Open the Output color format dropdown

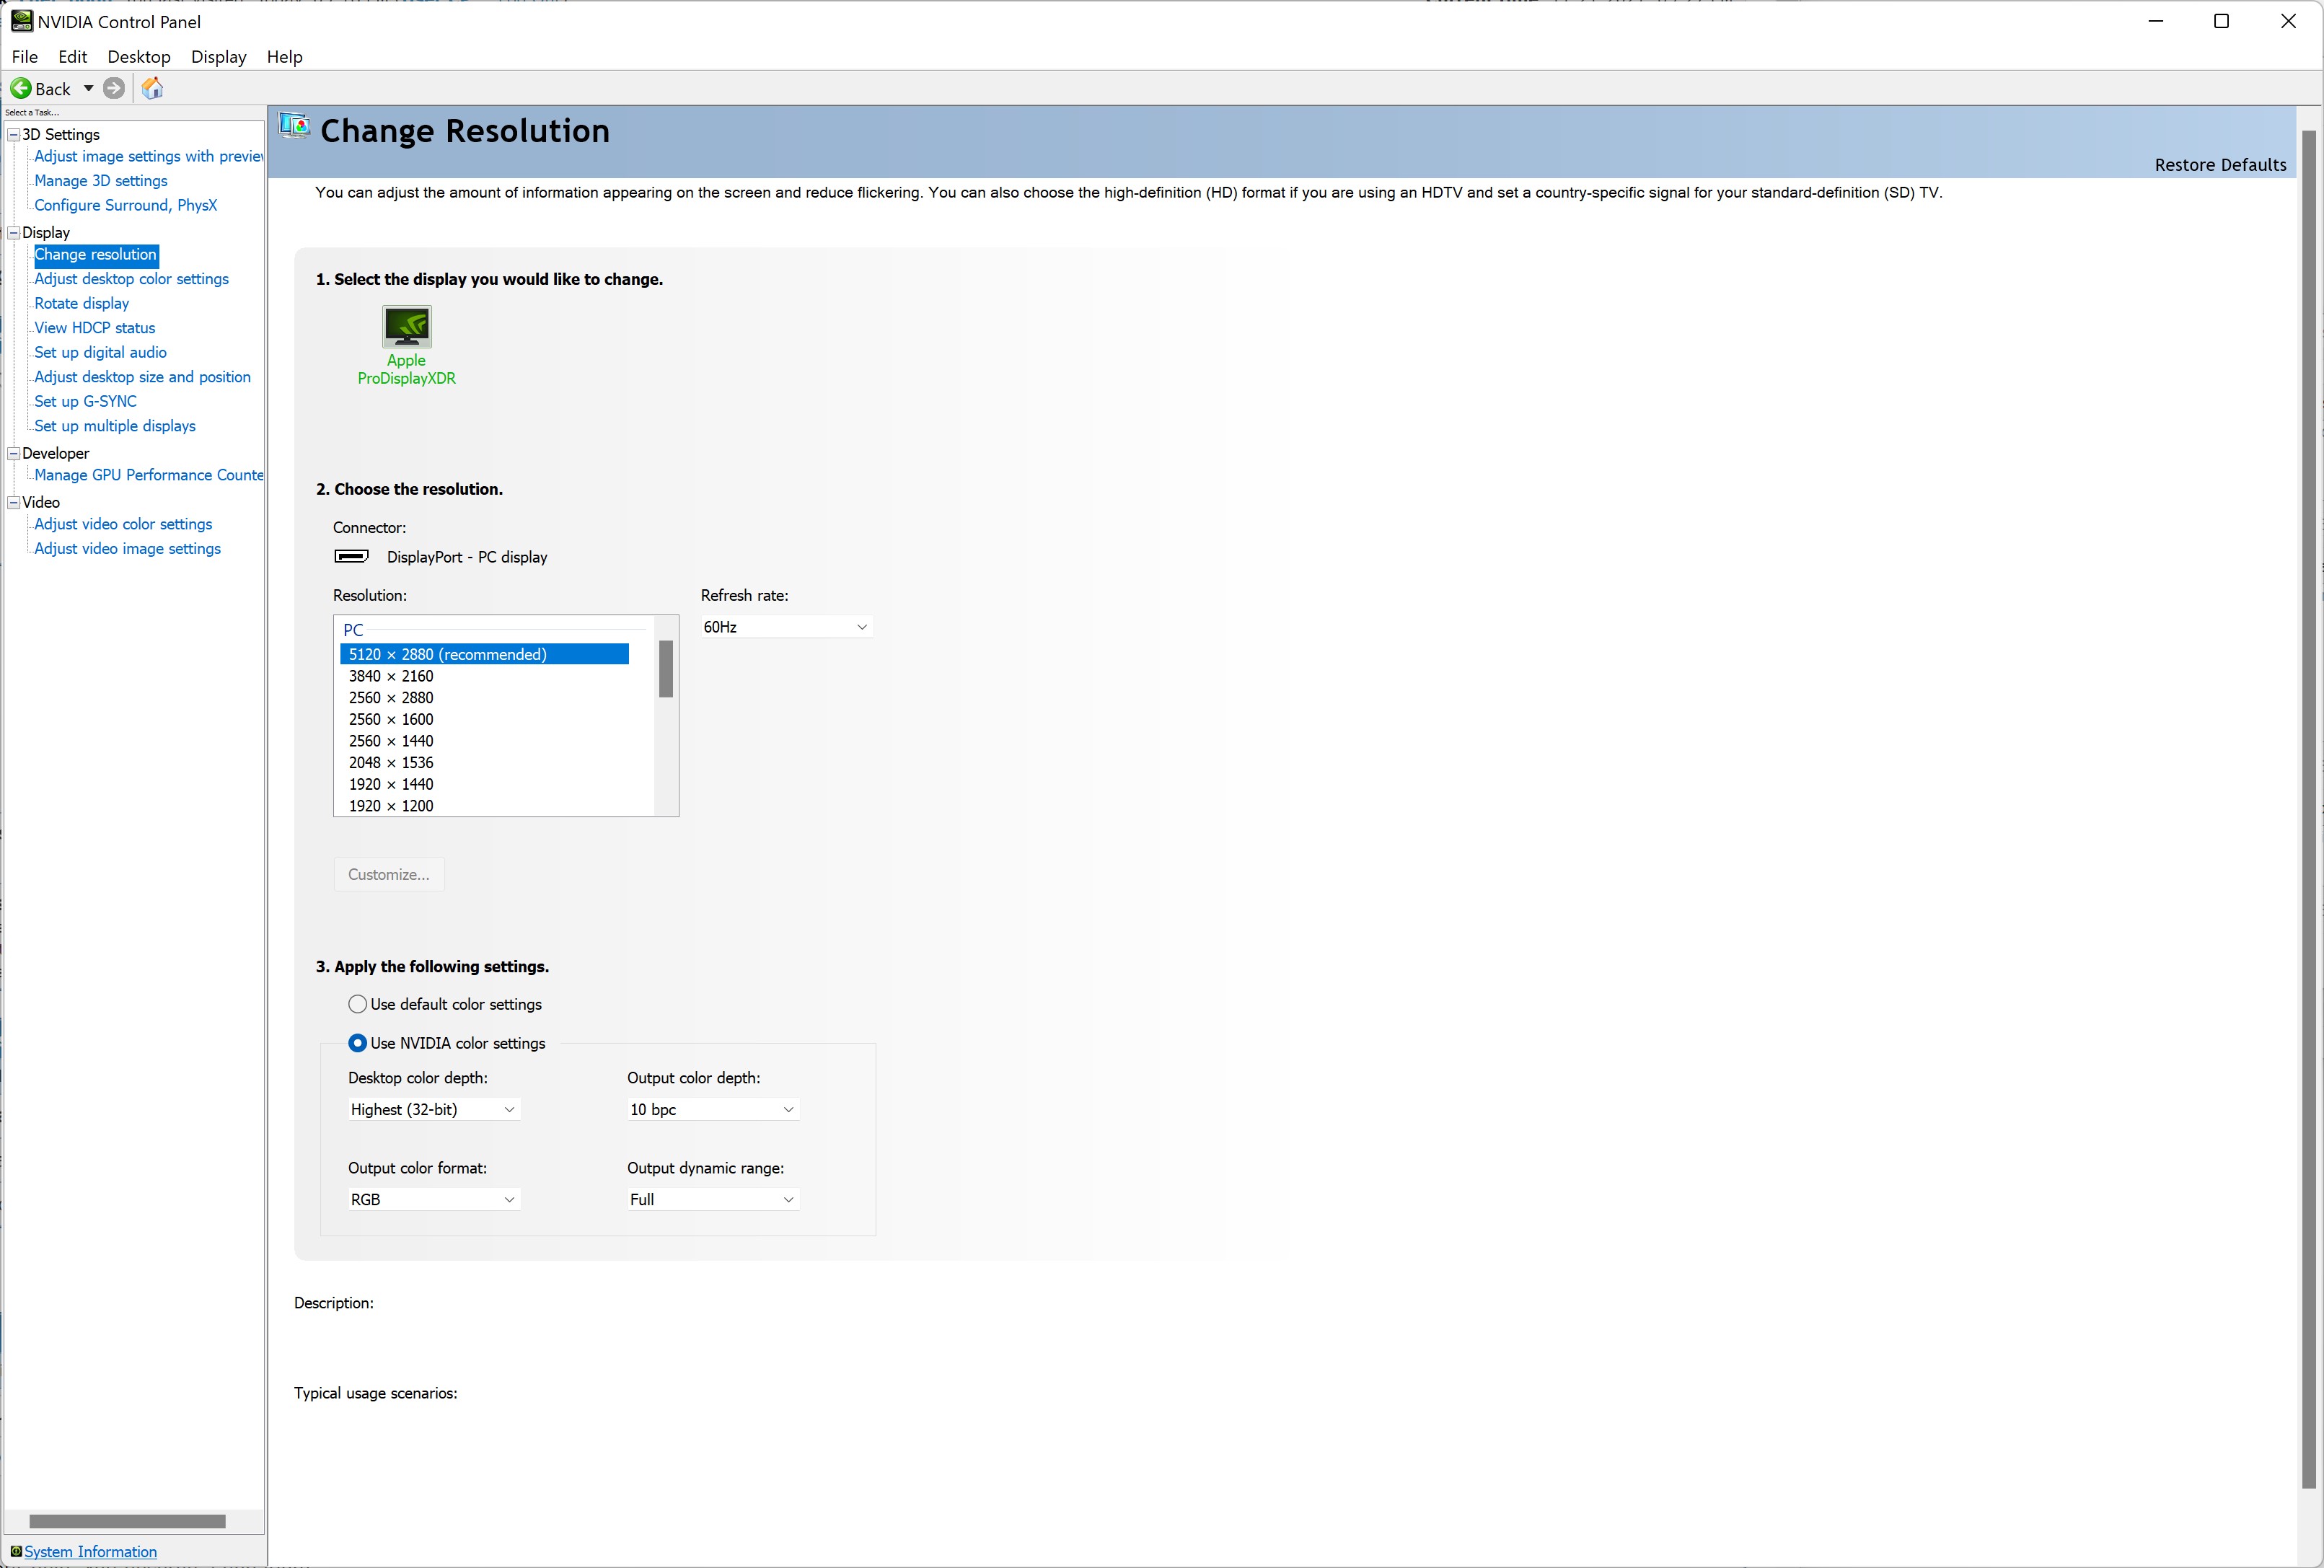(x=433, y=1199)
